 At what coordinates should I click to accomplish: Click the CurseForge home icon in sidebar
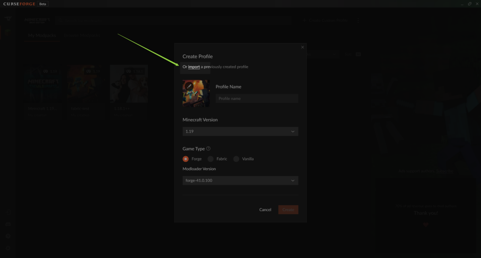8,19
